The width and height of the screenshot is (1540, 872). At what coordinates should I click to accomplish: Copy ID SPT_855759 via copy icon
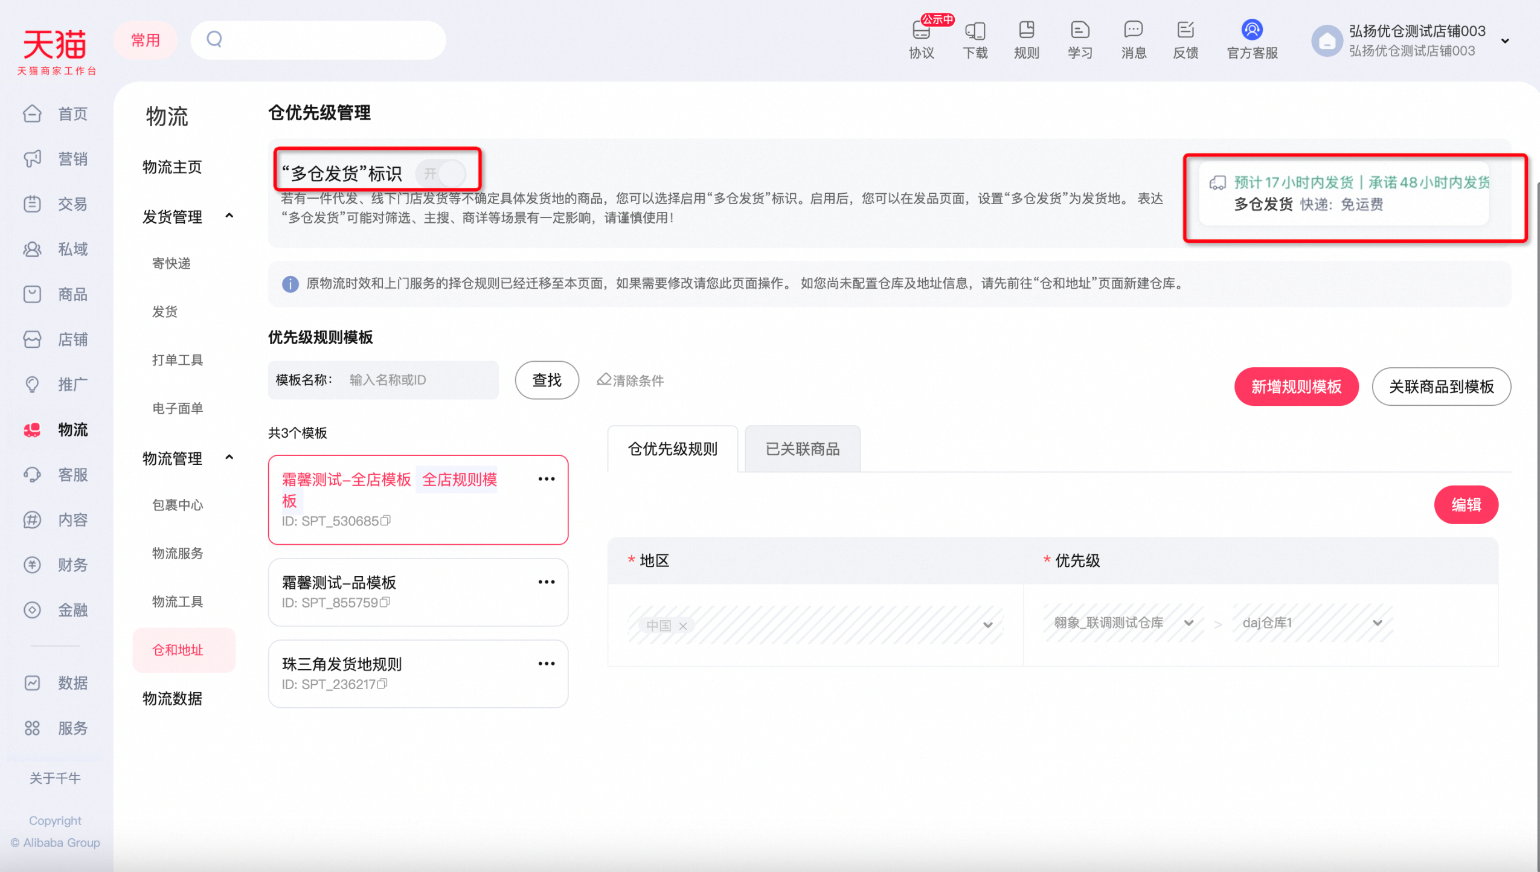tap(385, 602)
